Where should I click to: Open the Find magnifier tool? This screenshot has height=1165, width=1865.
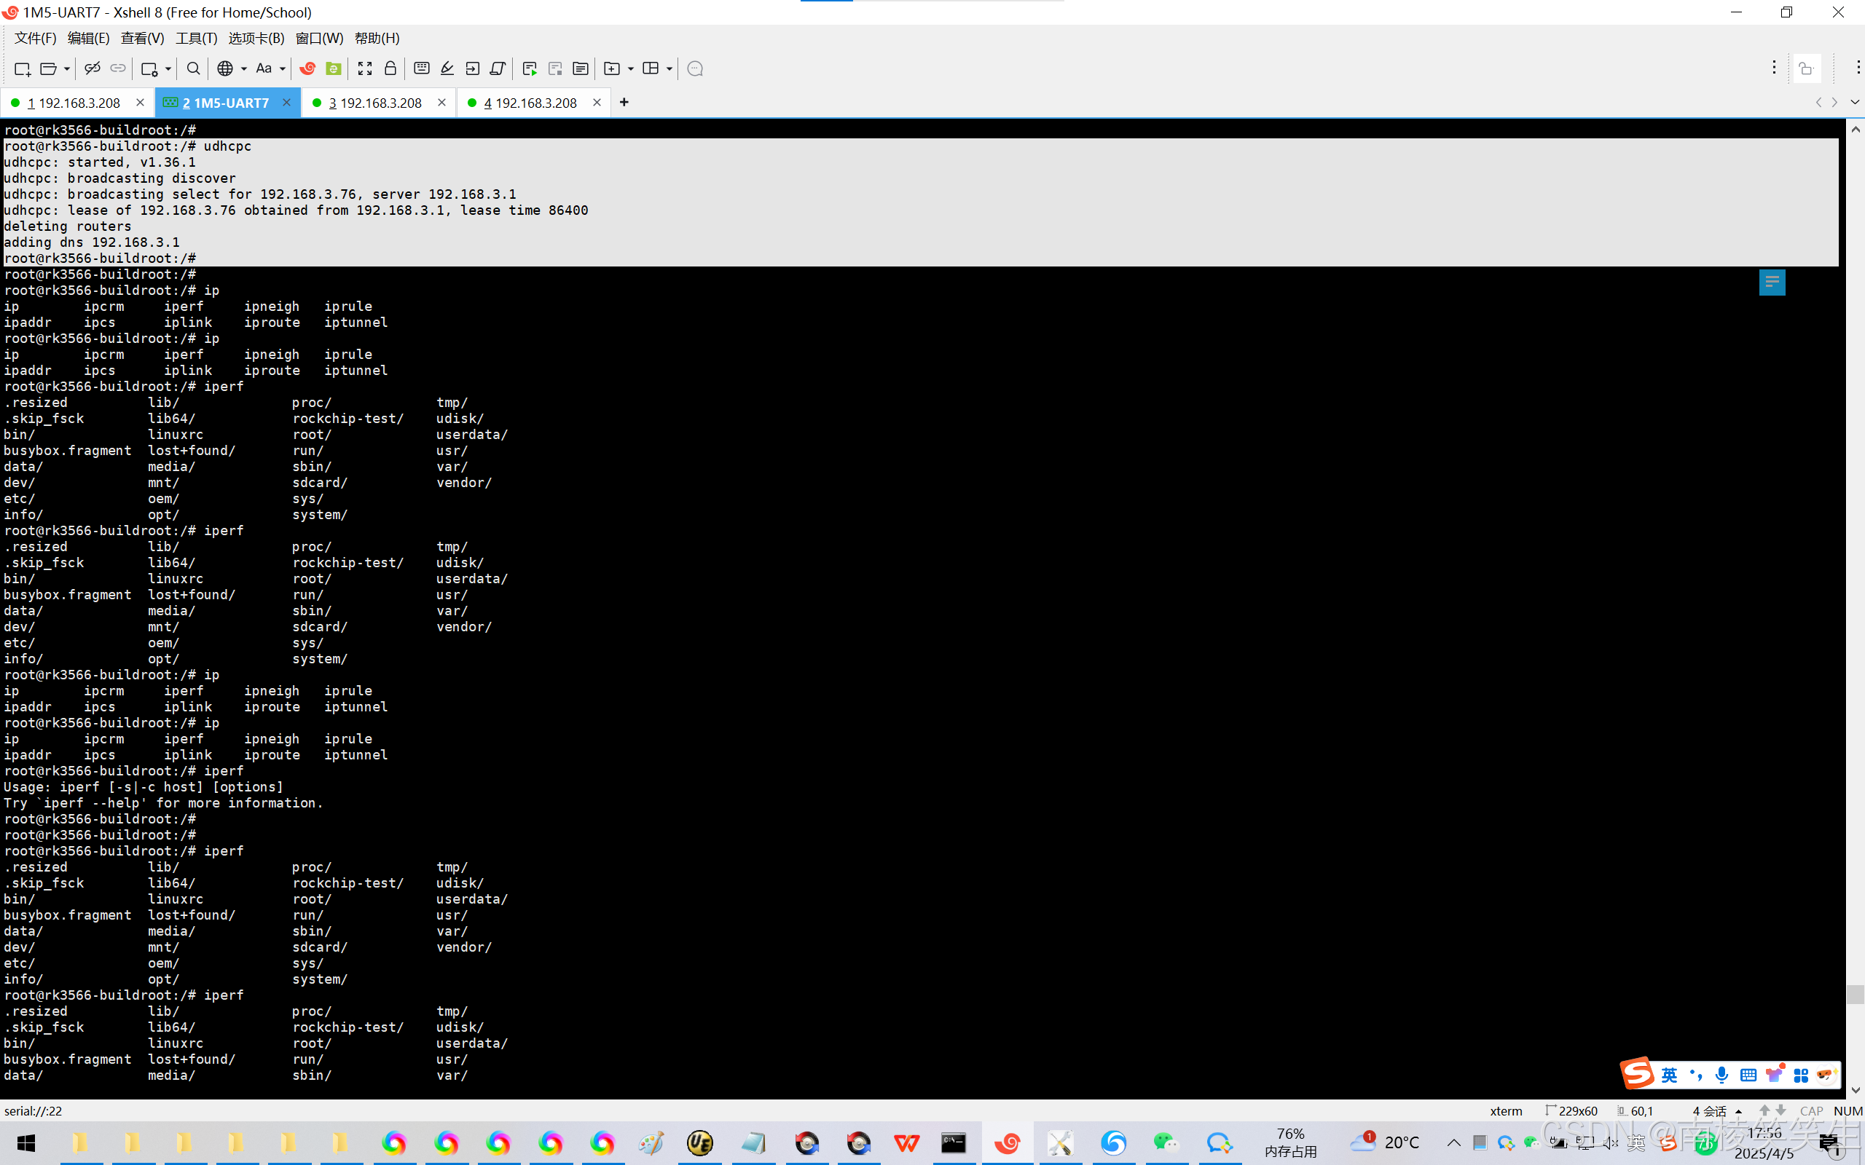(194, 68)
